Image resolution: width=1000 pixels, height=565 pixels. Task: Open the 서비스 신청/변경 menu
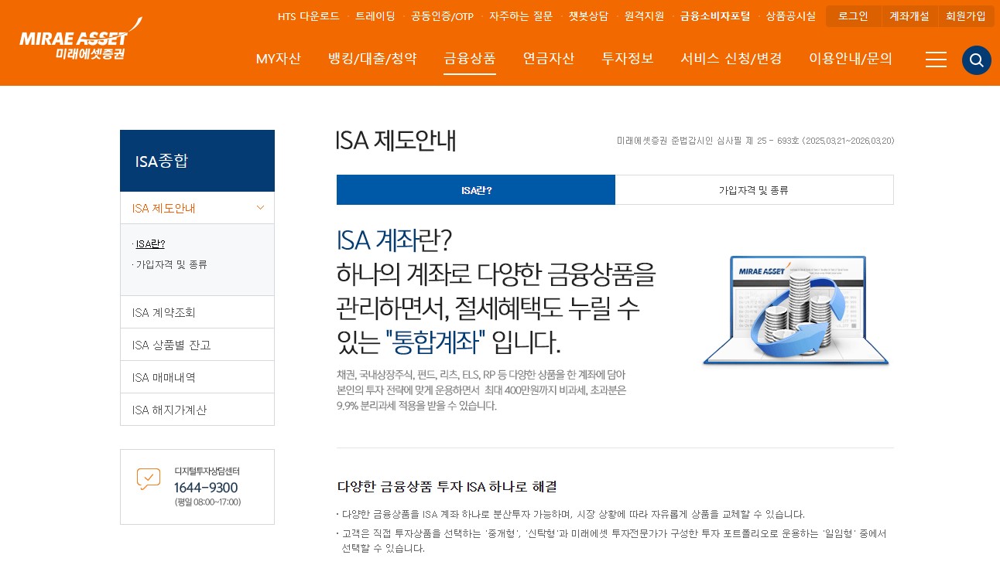(731, 59)
